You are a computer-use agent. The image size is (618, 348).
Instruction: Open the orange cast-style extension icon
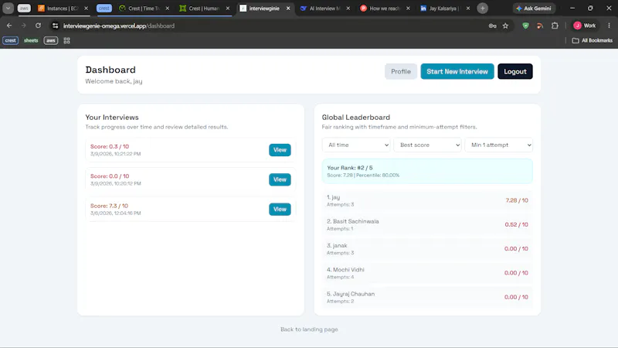pyautogui.click(x=540, y=26)
